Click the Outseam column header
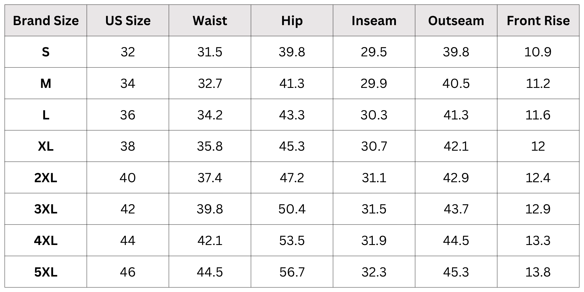 (456, 21)
